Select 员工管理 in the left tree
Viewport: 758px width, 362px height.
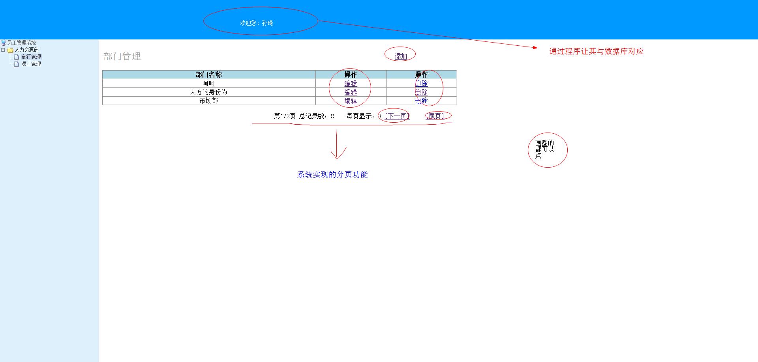[x=32, y=63]
